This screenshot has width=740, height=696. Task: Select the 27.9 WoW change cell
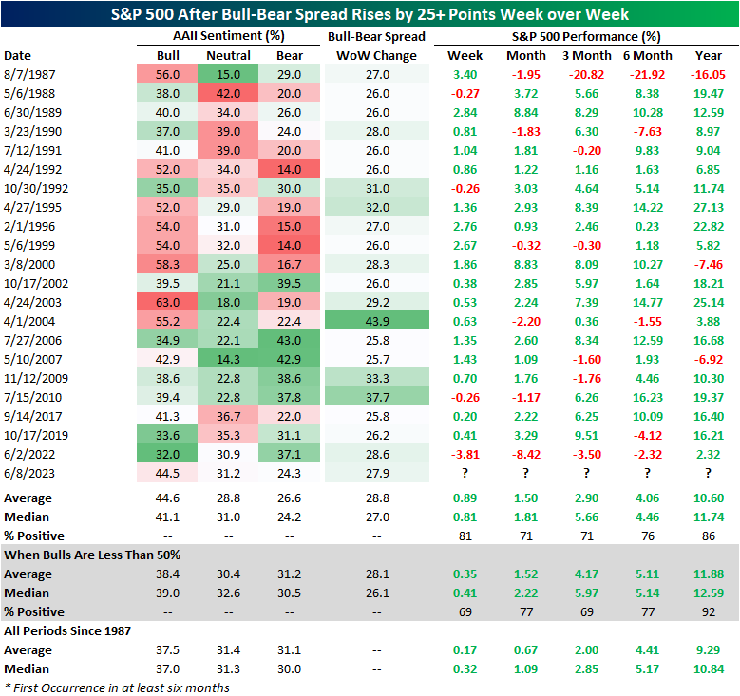coord(377,473)
